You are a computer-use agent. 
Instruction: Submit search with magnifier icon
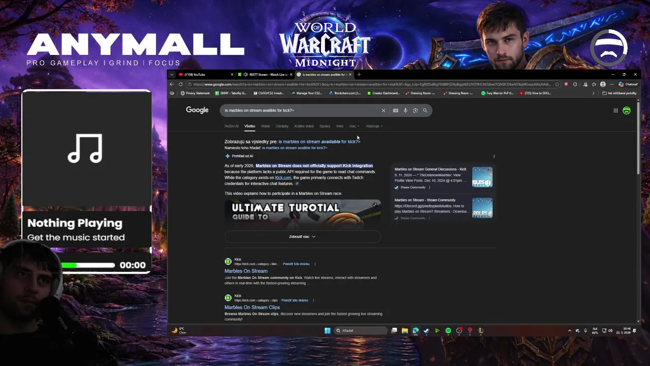coord(425,110)
